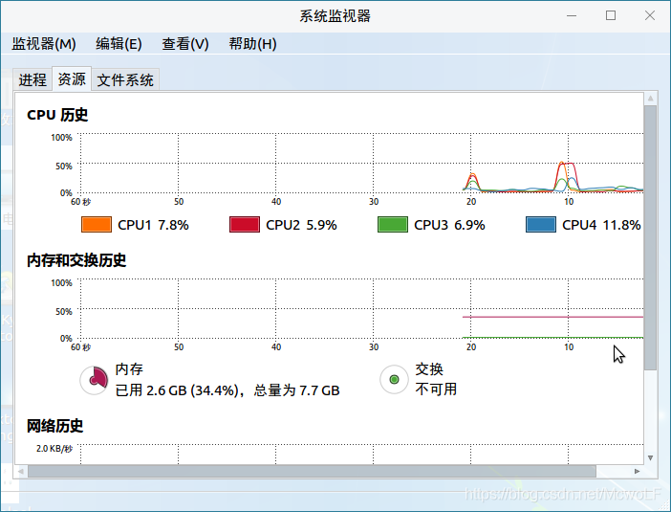Open the 帮助(H) menu

(x=252, y=44)
